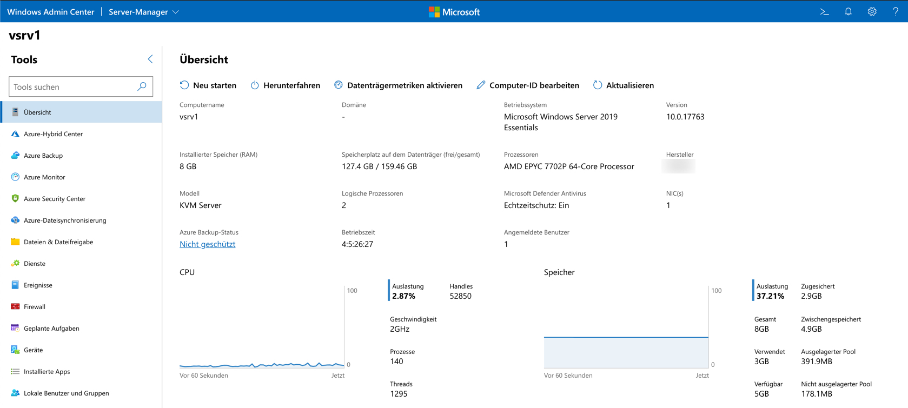The width and height of the screenshot is (908, 408).
Task: Click Herunterfahren button
Action: pyautogui.click(x=286, y=85)
